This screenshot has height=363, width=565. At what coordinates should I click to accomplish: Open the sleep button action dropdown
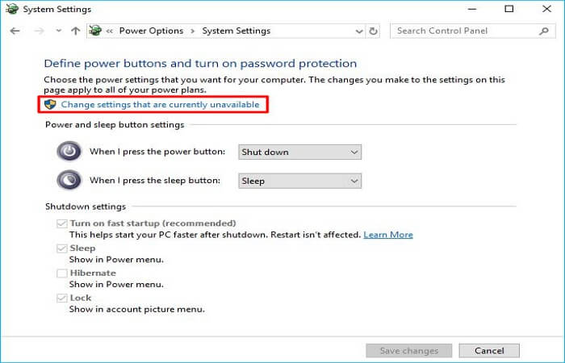[x=299, y=181]
